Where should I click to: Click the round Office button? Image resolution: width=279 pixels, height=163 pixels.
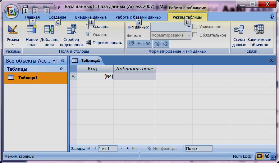point(11,11)
